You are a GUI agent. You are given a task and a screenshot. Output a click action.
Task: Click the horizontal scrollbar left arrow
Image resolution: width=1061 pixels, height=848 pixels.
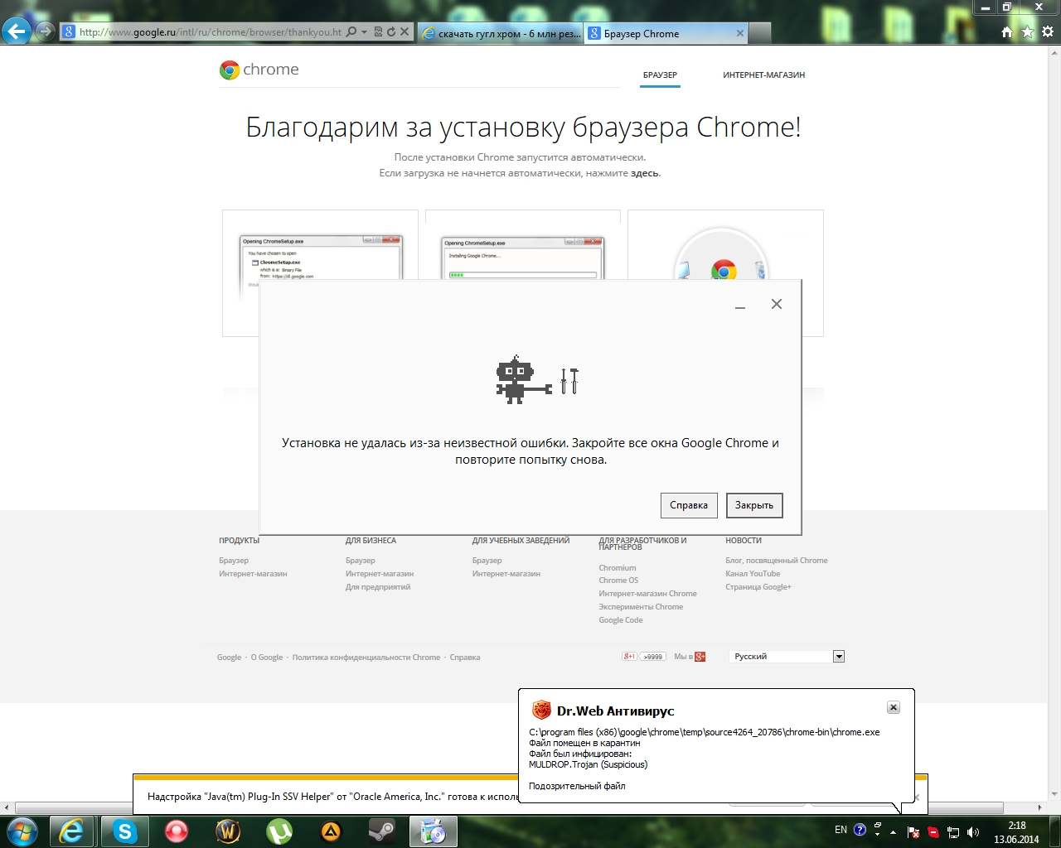(x=7, y=807)
